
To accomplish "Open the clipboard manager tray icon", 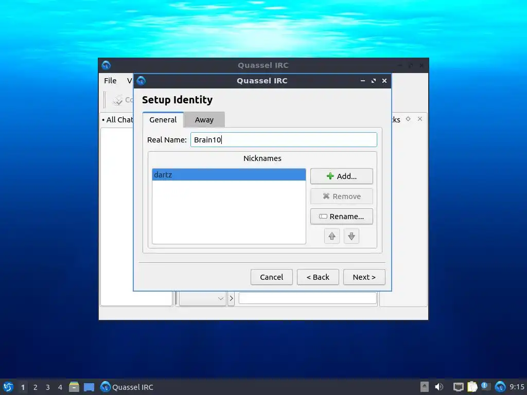I will pos(472,387).
